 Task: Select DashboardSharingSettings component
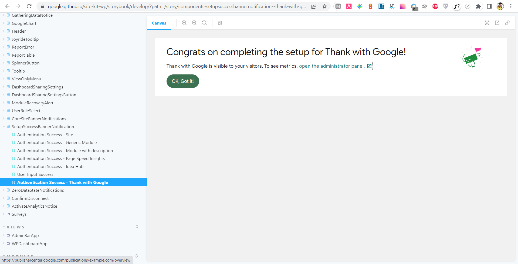coord(38,87)
